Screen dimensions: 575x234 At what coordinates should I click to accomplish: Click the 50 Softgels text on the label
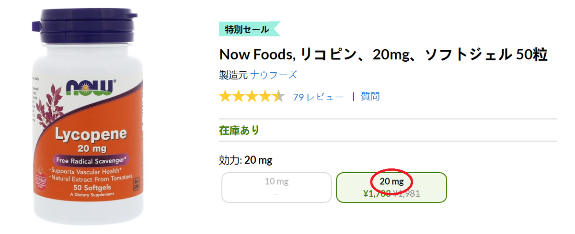pyautogui.click(x=90, y=187)
